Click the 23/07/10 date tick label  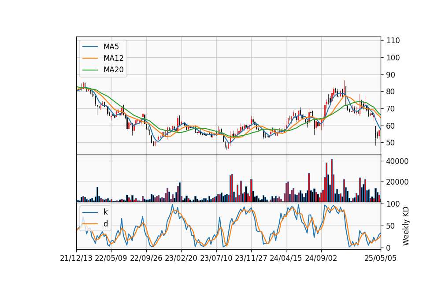(216, 258)
